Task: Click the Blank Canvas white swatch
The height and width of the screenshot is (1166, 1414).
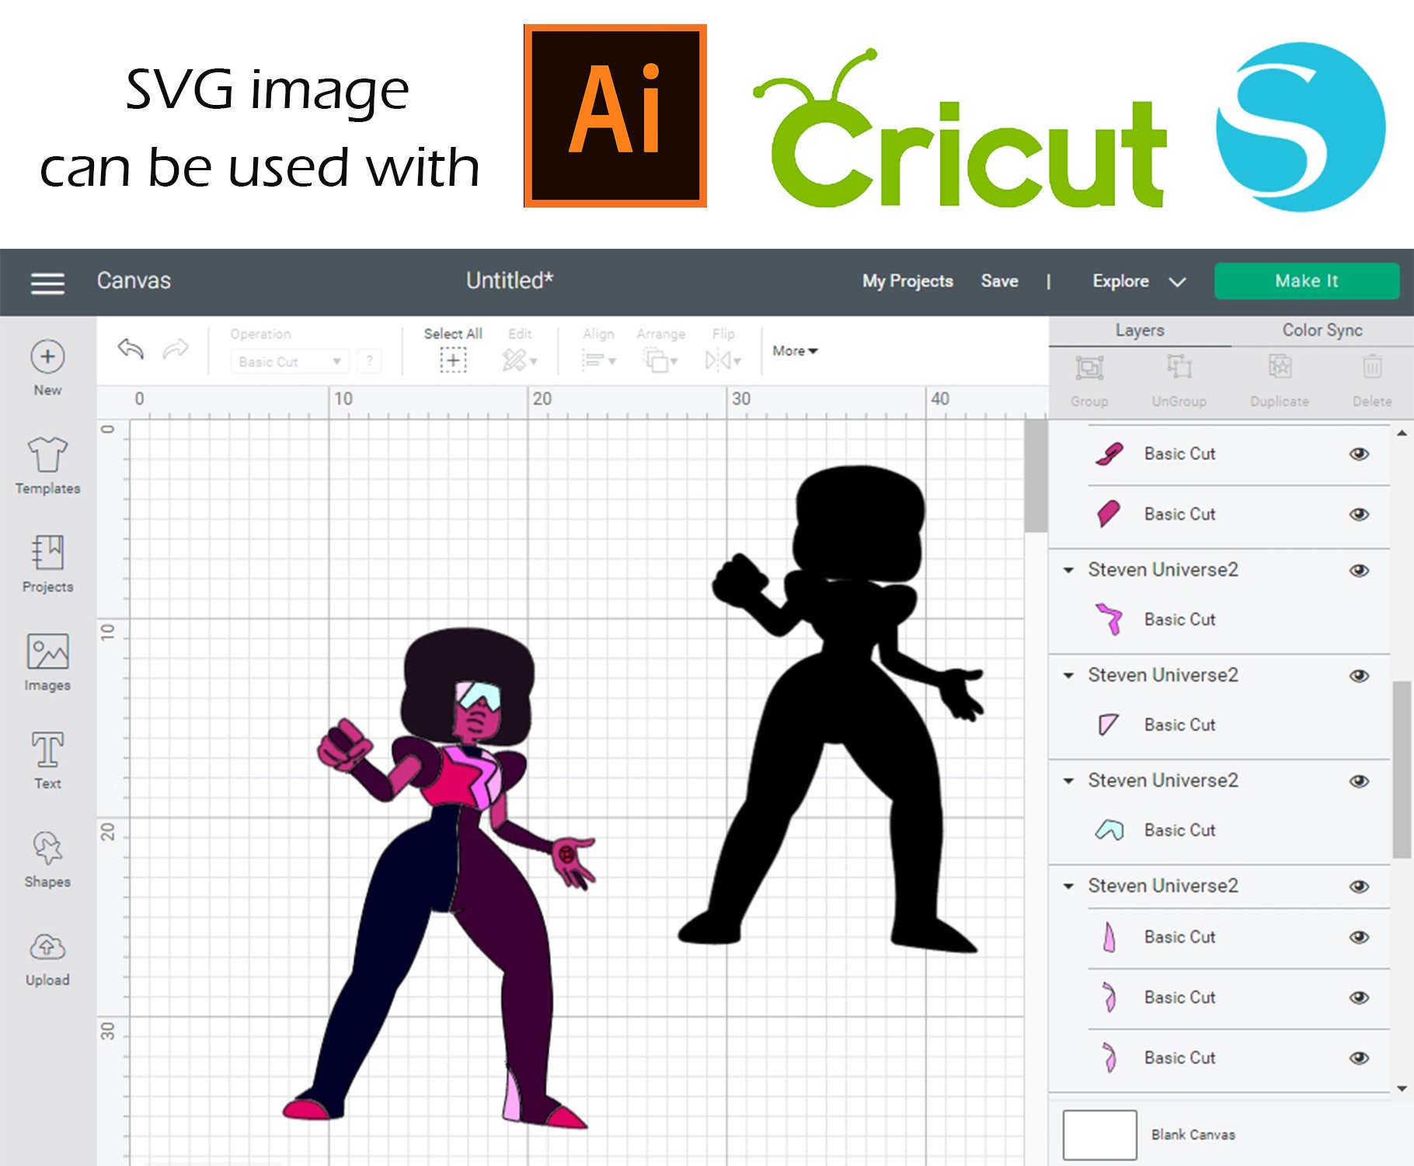Action: point(1099,1135)
